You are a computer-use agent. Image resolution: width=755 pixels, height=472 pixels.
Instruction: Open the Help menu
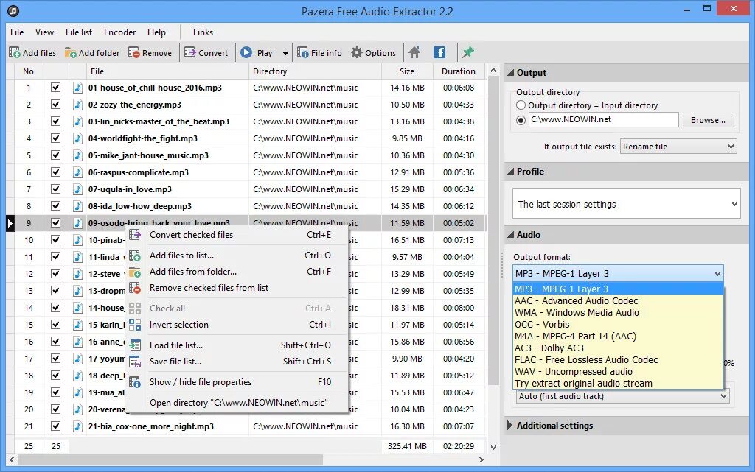pos(156,32)
